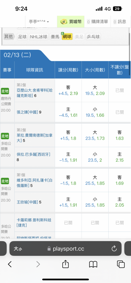Switch to the NHL冰球 sport tab

pos(39,37)
